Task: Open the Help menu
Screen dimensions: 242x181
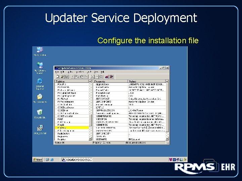Action: pos(102,72)
